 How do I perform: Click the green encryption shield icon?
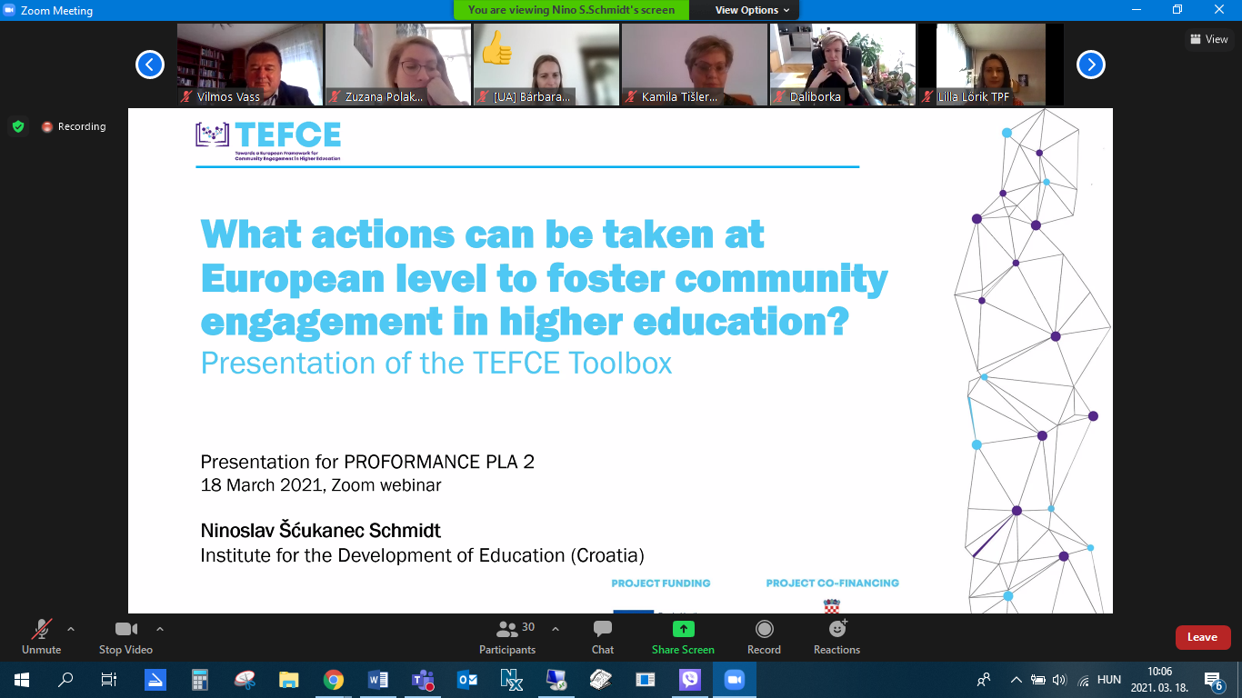click(18, 126)
